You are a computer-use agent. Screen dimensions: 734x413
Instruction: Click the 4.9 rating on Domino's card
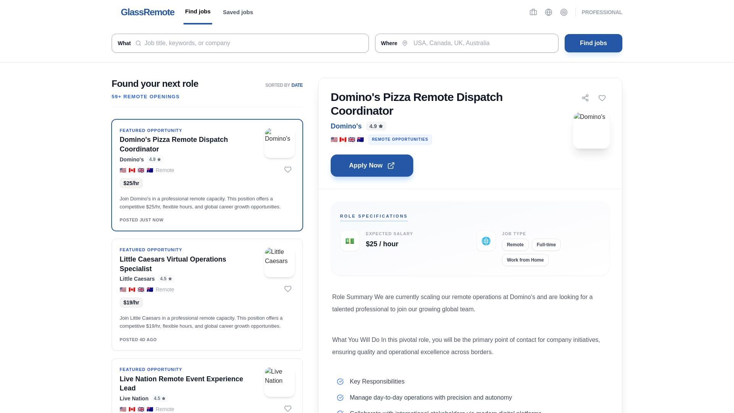155,159
